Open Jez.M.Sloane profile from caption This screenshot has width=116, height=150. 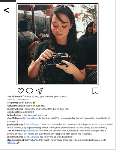[14, 97]
